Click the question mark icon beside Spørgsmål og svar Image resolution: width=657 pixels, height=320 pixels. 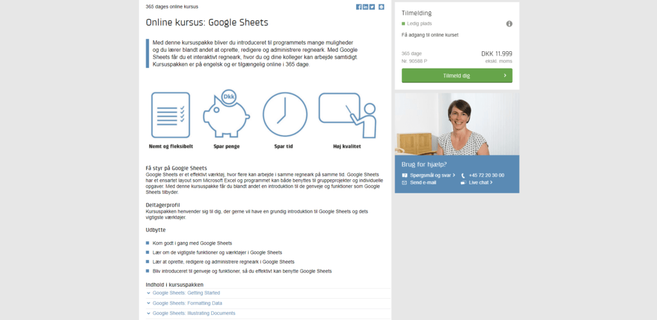[404, 175]
